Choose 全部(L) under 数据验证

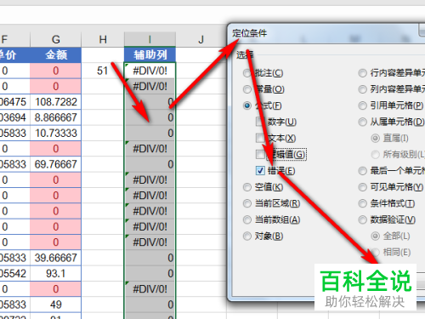pos(376,236)
